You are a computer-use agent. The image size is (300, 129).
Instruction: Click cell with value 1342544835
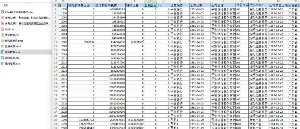tap(110, 42)
